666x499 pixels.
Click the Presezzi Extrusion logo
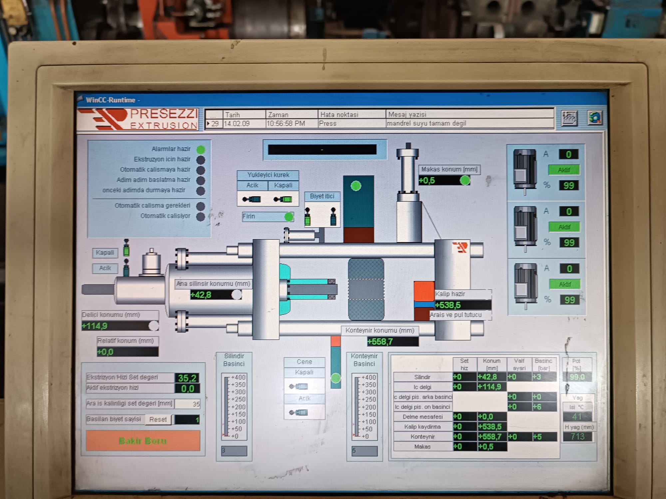[138, 119]
